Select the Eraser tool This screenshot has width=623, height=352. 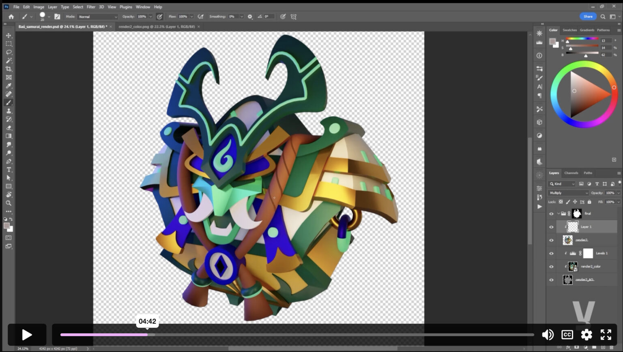point(9,128)
